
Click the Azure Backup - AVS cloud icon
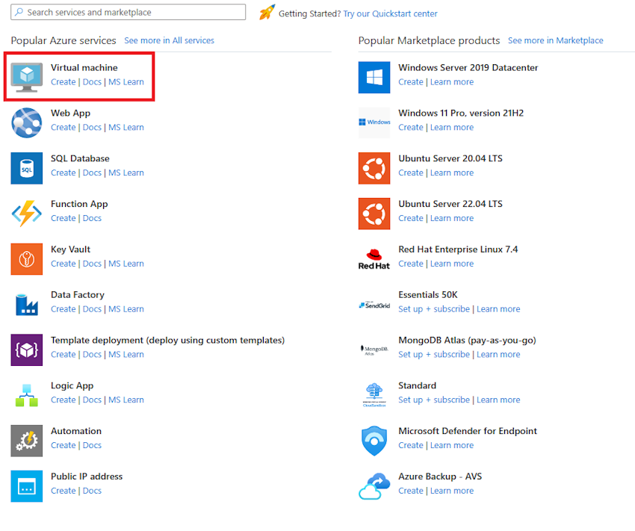pyautogui.click(x=374, y=486)
